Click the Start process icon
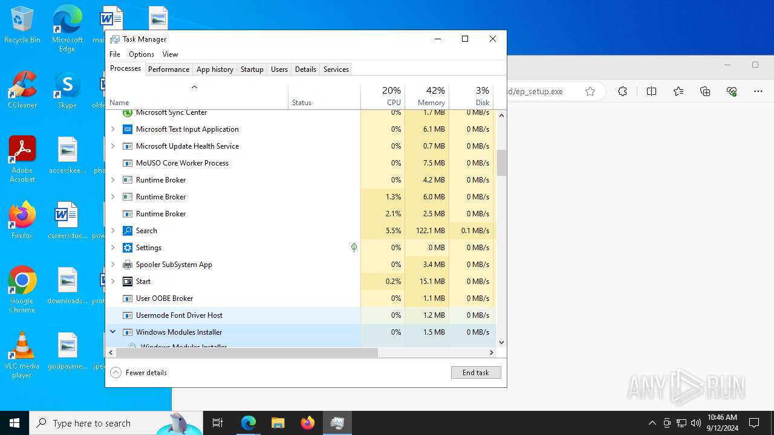Screen dimensions: 774x435 [x=127, y=282]
